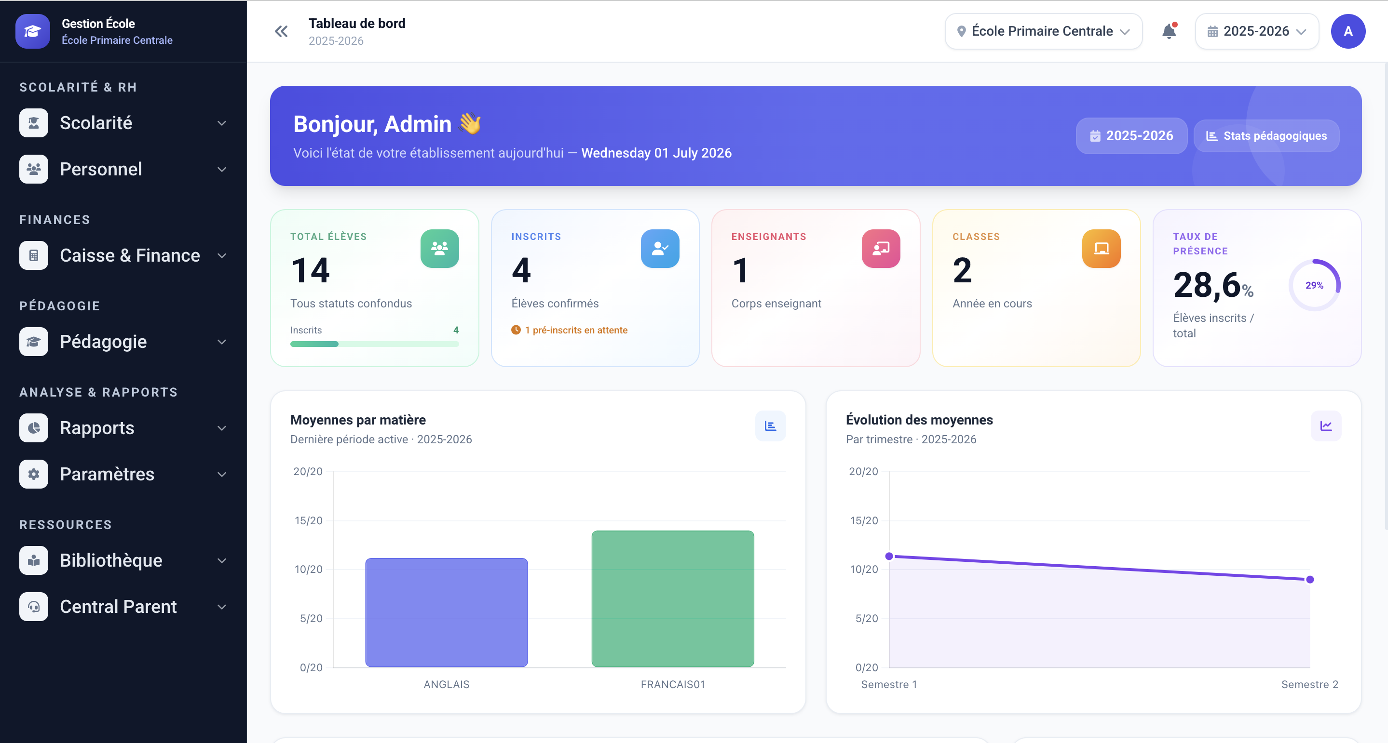Viewport: 1388px width, 743px height.
Task: Open the admin avatar menu
Action: click(1347, 31)
